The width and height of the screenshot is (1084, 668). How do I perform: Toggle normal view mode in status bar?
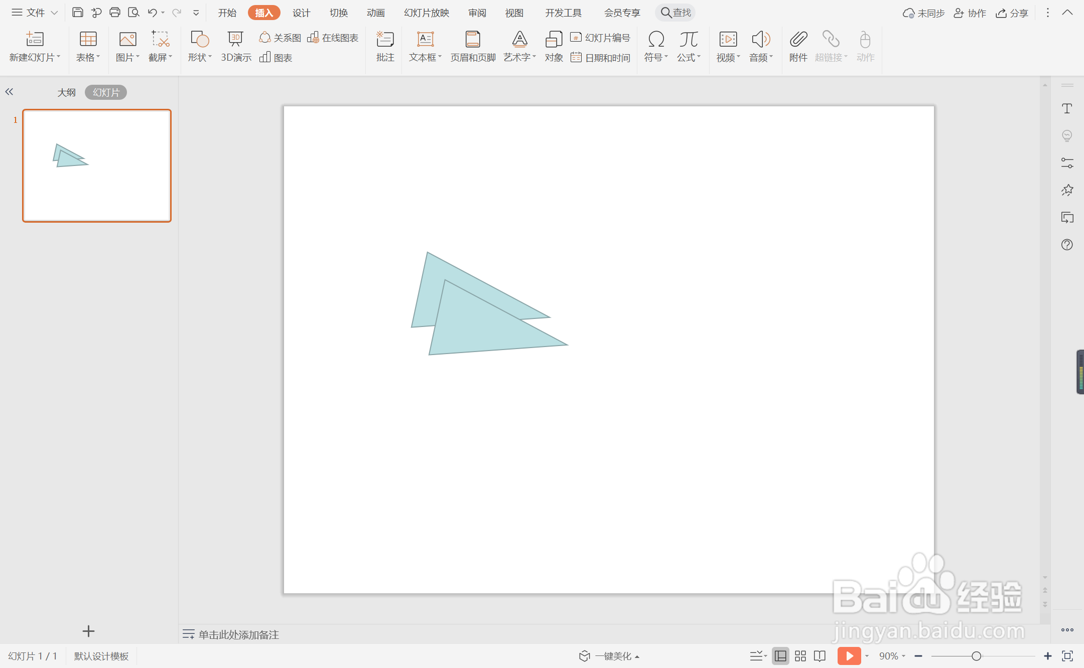(780, 656)
